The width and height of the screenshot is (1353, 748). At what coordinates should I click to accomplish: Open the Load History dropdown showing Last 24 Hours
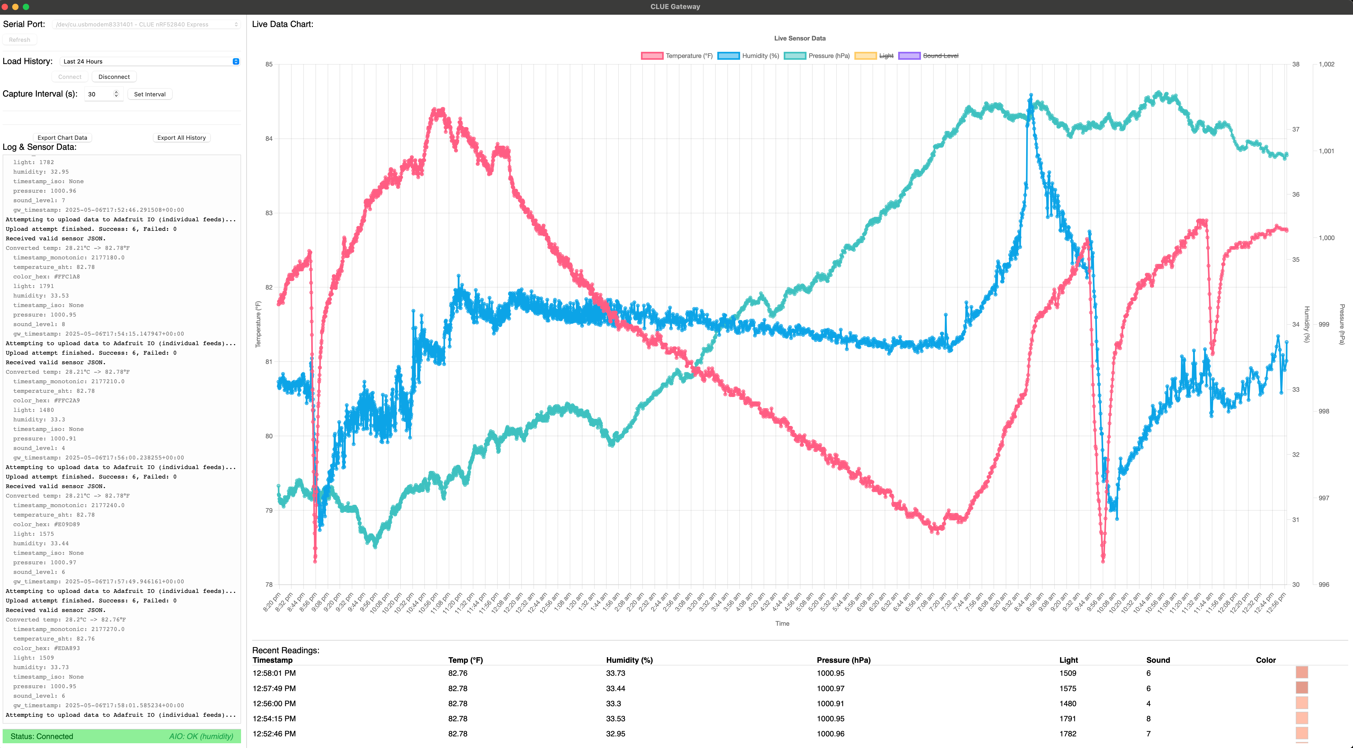[x=150, y=61]
